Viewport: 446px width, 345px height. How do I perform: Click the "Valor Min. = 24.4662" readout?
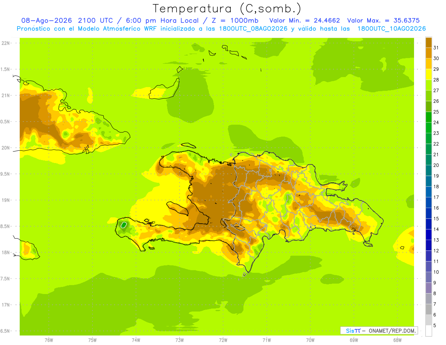pyautogui.click(x=305, y=20)
